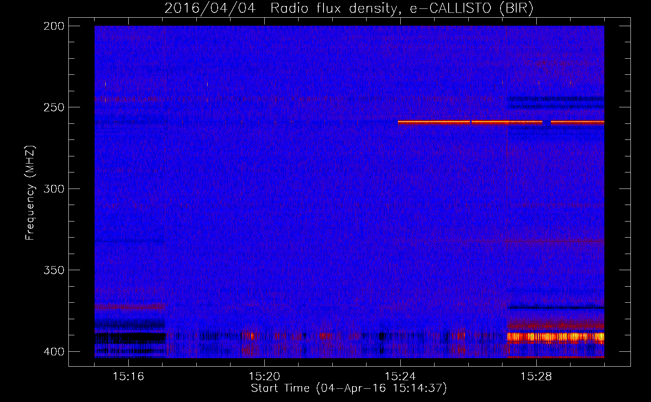Image resolution: width=651 pixels, height=402 pixels.
Task: Click the 350 MHz frequency label
Action: click(x=54, y=270)
